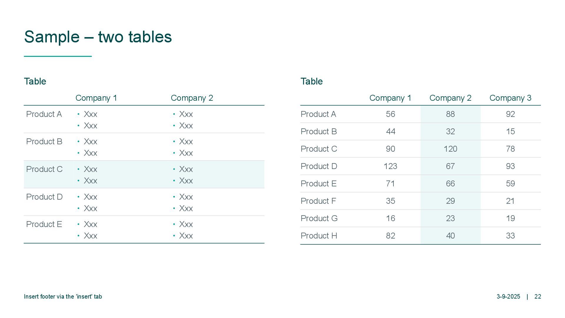This screenshot has width=565, height=318.
Task: Select the teal accent line under the title
Action: [58, 56]
